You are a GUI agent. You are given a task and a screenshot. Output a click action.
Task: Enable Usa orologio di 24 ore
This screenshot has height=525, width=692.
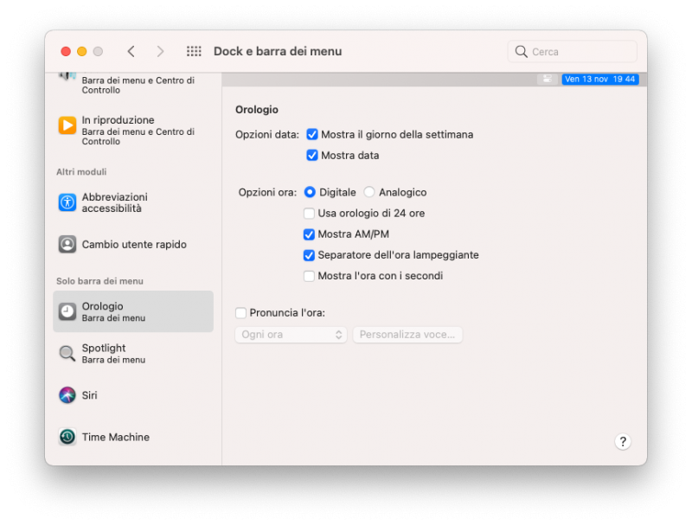click(x=309, y=213)
